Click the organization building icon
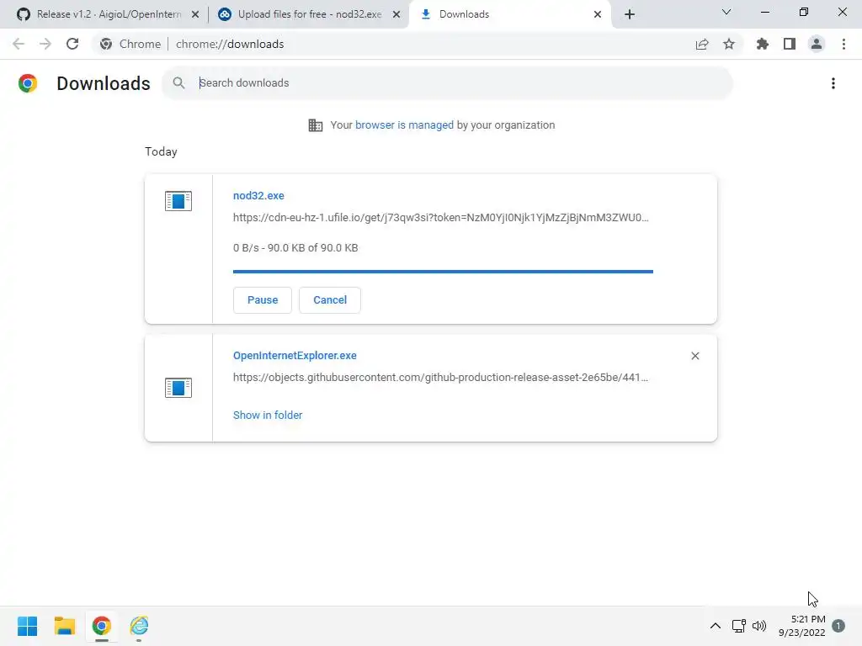Screen dimensions: 862x646 (x=316, y=125)
